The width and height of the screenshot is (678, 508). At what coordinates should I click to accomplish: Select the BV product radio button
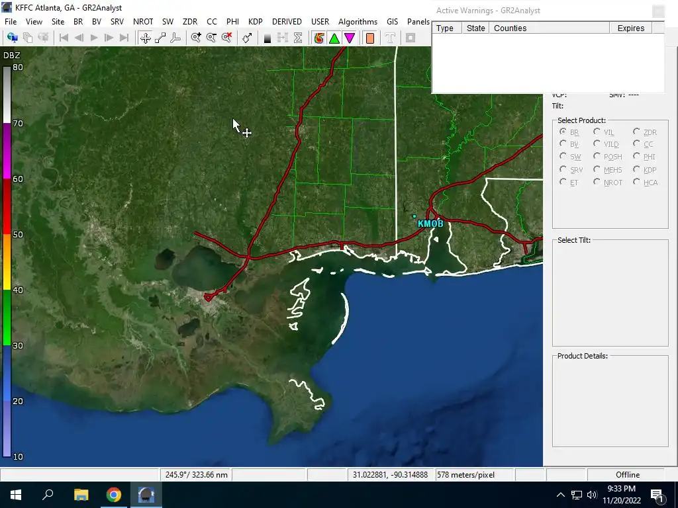(563, 144)
